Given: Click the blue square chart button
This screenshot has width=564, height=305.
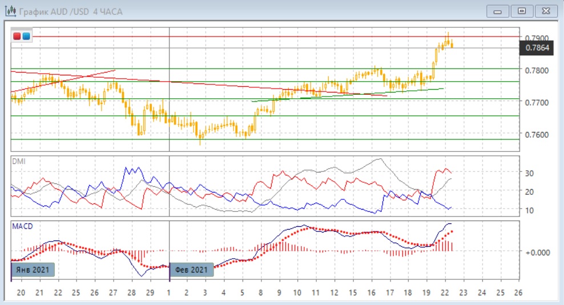Looking at the screenshot, I should (26, 37).
